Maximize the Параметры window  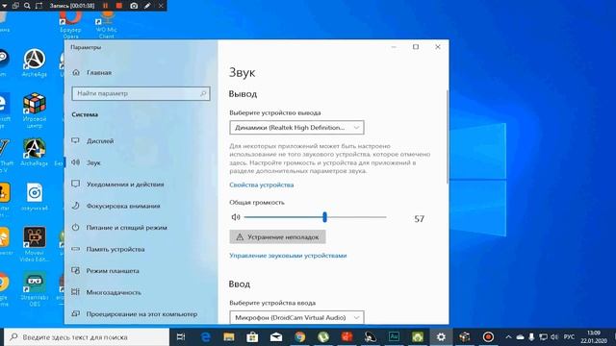(x=416, y=47)
